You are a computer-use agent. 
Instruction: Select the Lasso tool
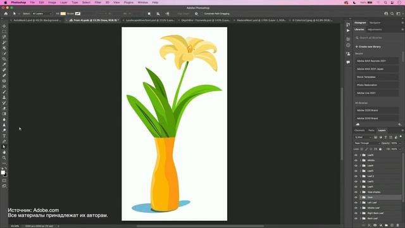click(x=4, y=37)
